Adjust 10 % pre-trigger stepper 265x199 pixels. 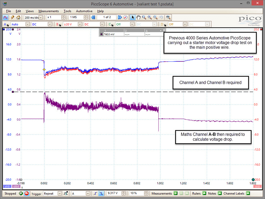point(146,193)
